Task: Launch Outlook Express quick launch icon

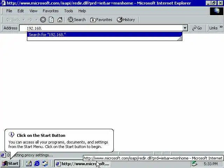Action: [x=45, y=163]
